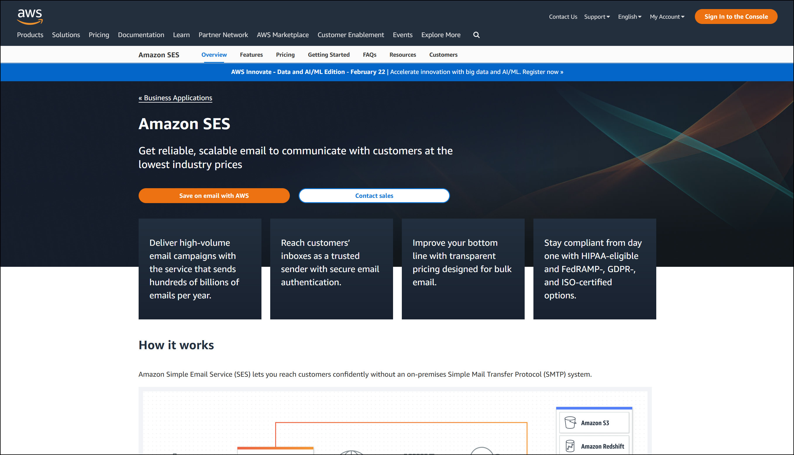The width and height of the screenshot is (794, 455).
Task: Select the Overview tab
Action: click(x=214, y=55)
